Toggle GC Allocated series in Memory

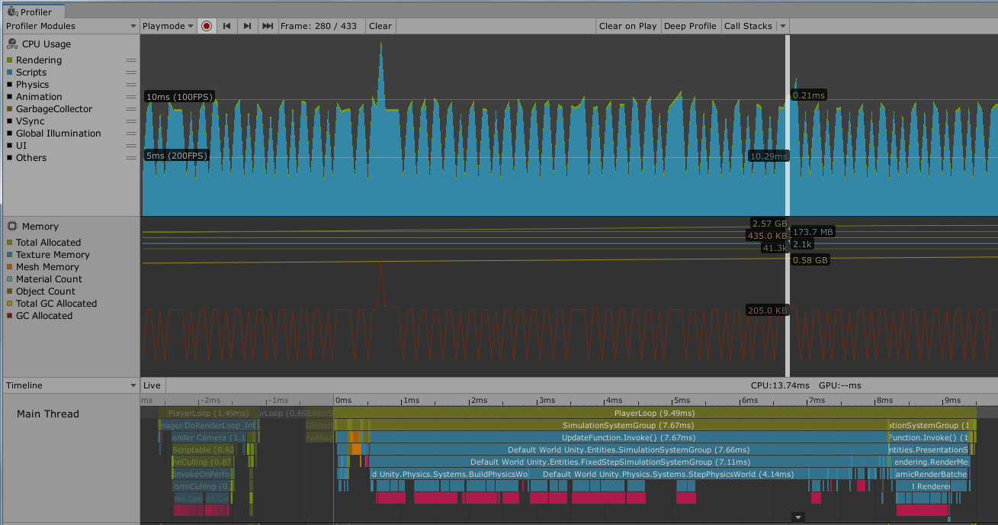[x=10, y=316]
